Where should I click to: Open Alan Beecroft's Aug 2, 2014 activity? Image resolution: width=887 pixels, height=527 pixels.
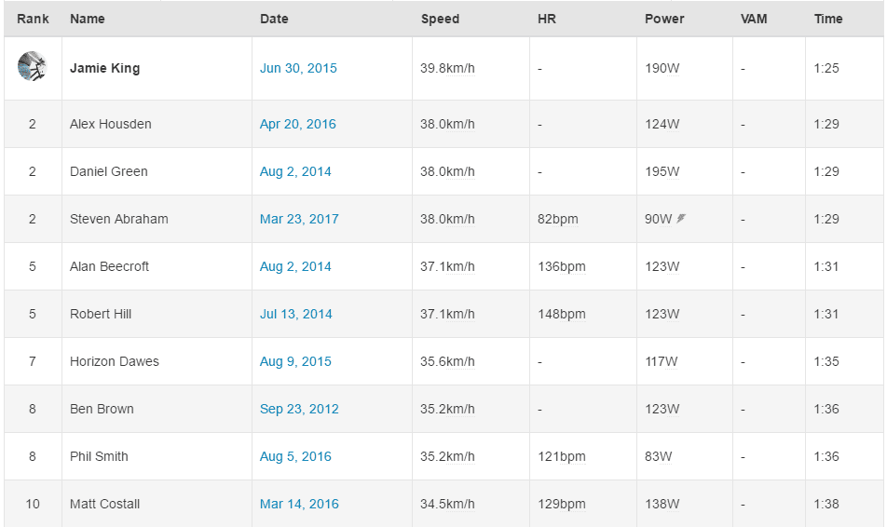(295, 267)
